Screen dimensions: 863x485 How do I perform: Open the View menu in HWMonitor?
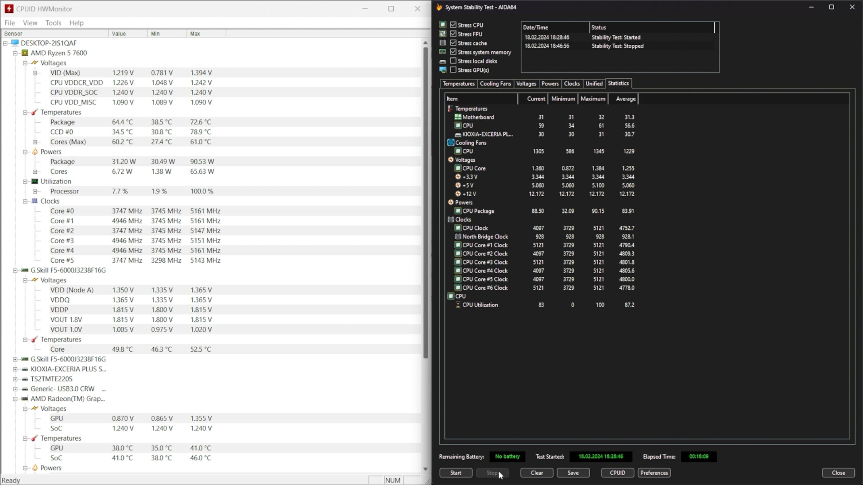coord(30,23)
